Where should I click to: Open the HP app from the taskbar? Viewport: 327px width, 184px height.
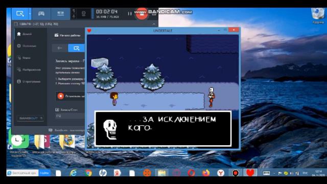[x=103, y=173]
